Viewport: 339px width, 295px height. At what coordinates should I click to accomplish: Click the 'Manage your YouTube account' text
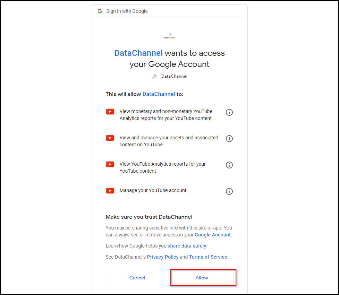153,190
